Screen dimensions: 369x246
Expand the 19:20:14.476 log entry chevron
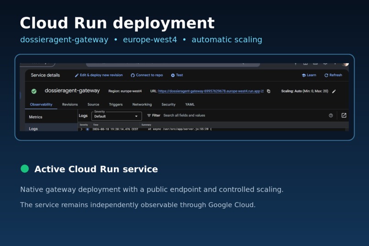coord(81,129)
